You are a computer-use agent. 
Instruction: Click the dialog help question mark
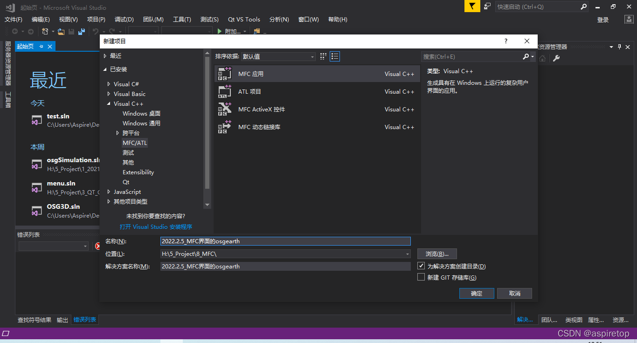[506, 41]
